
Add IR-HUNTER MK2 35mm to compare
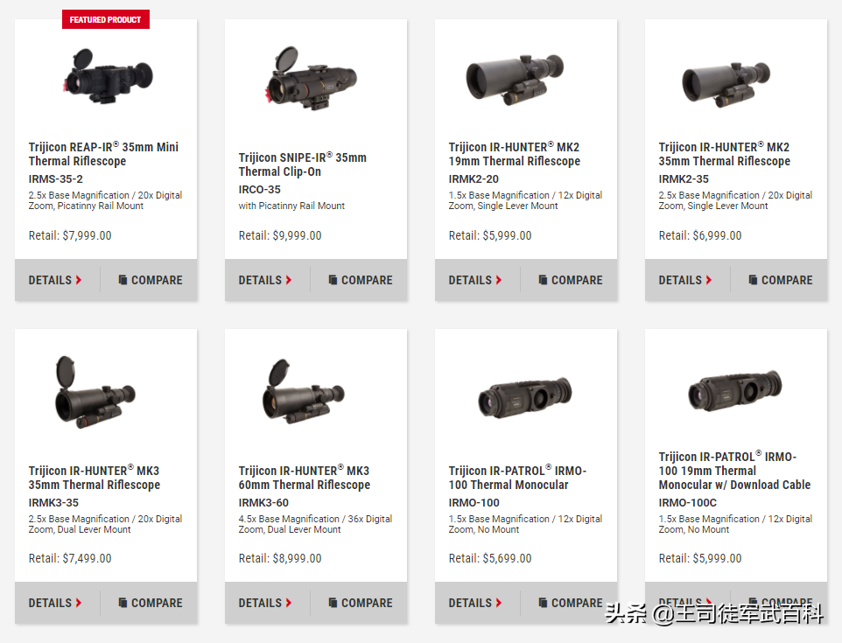coord(780,280)
